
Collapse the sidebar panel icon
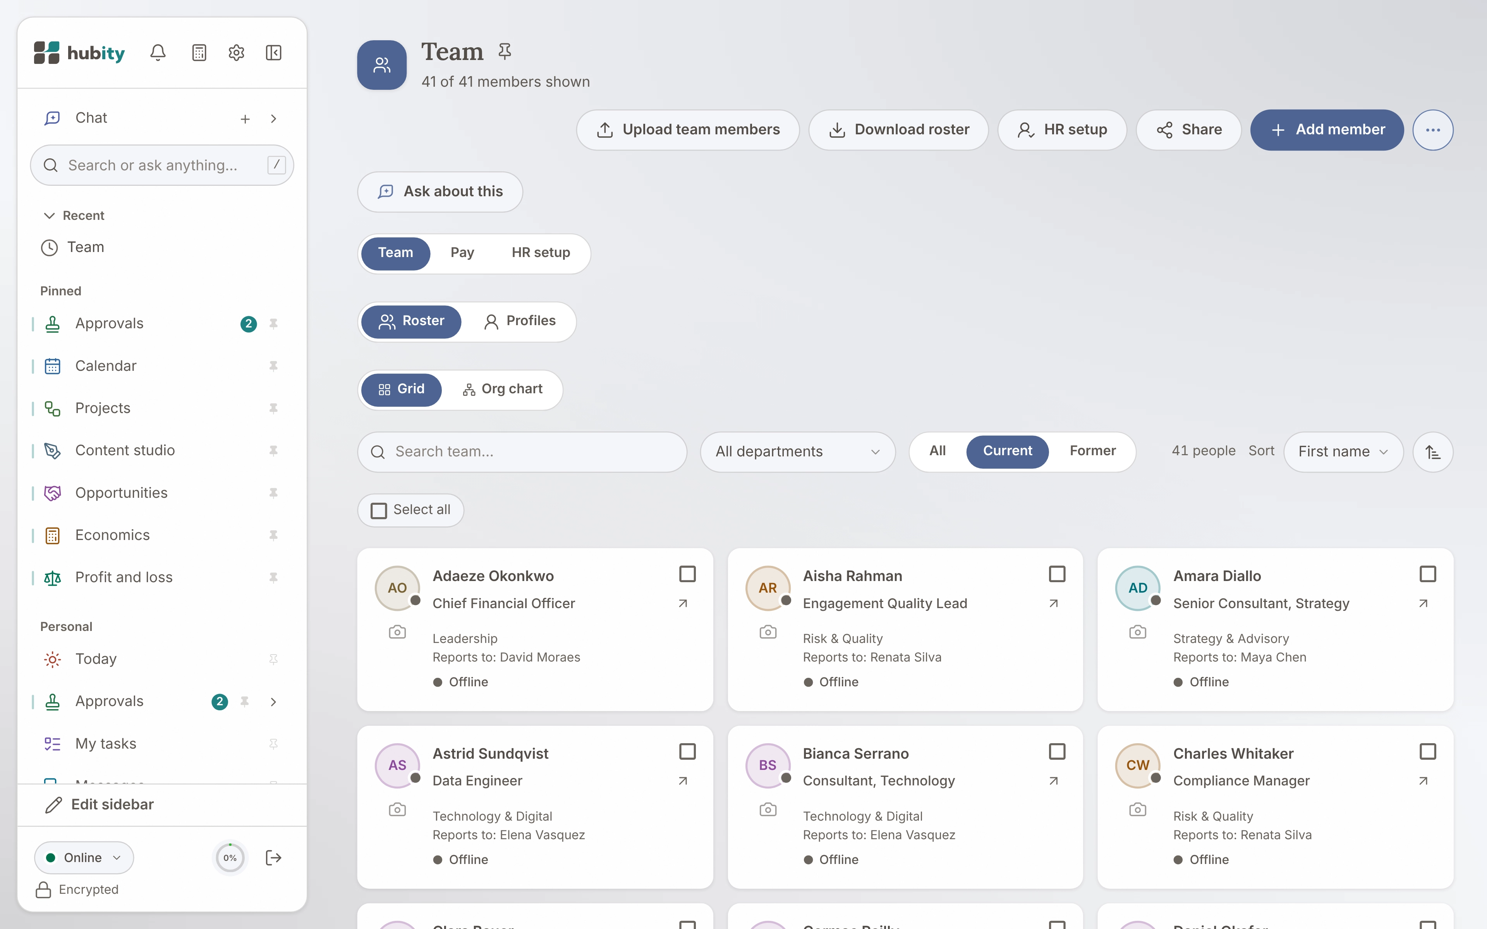pyautogui.click(x=273, y=53)
